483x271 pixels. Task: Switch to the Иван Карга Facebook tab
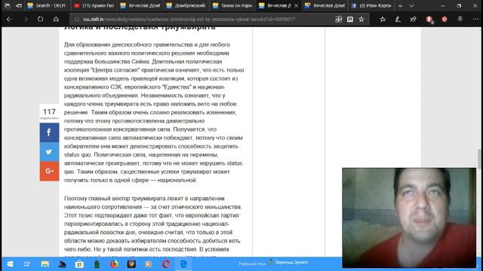click(371, 5)
